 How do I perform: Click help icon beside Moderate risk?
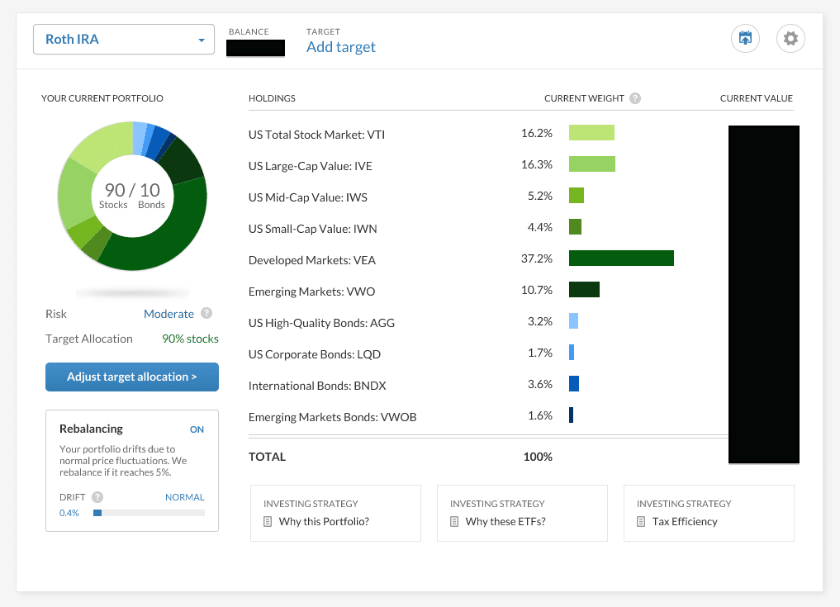206,314
